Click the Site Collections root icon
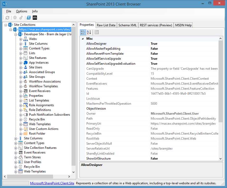Screen dimensions: 227x188 coord(10,25)
